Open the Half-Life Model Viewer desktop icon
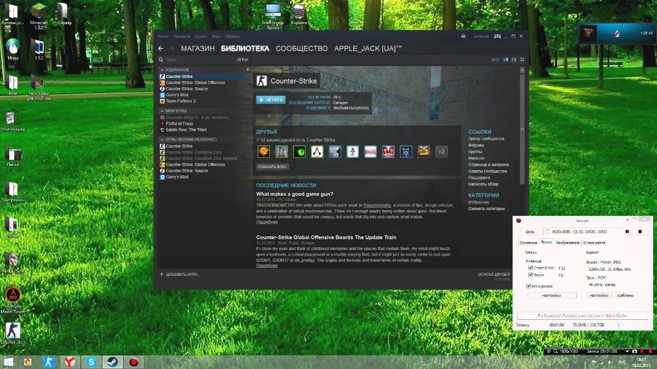The image size is (657, 369). pos(13,301)
